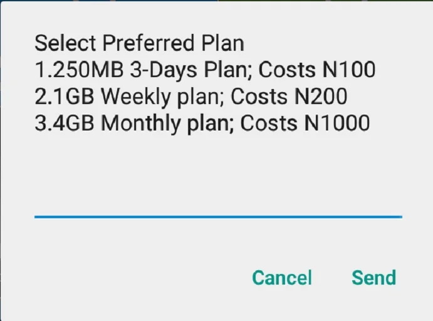Viewport: 433px width, 321px height.
Task: Click the 'Costs N1000' price text
Action: coord(305,124)
